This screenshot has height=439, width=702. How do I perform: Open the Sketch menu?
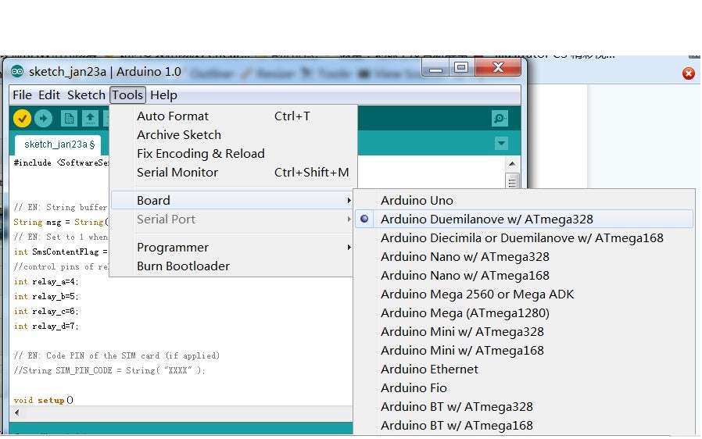[x=86, y=95]
